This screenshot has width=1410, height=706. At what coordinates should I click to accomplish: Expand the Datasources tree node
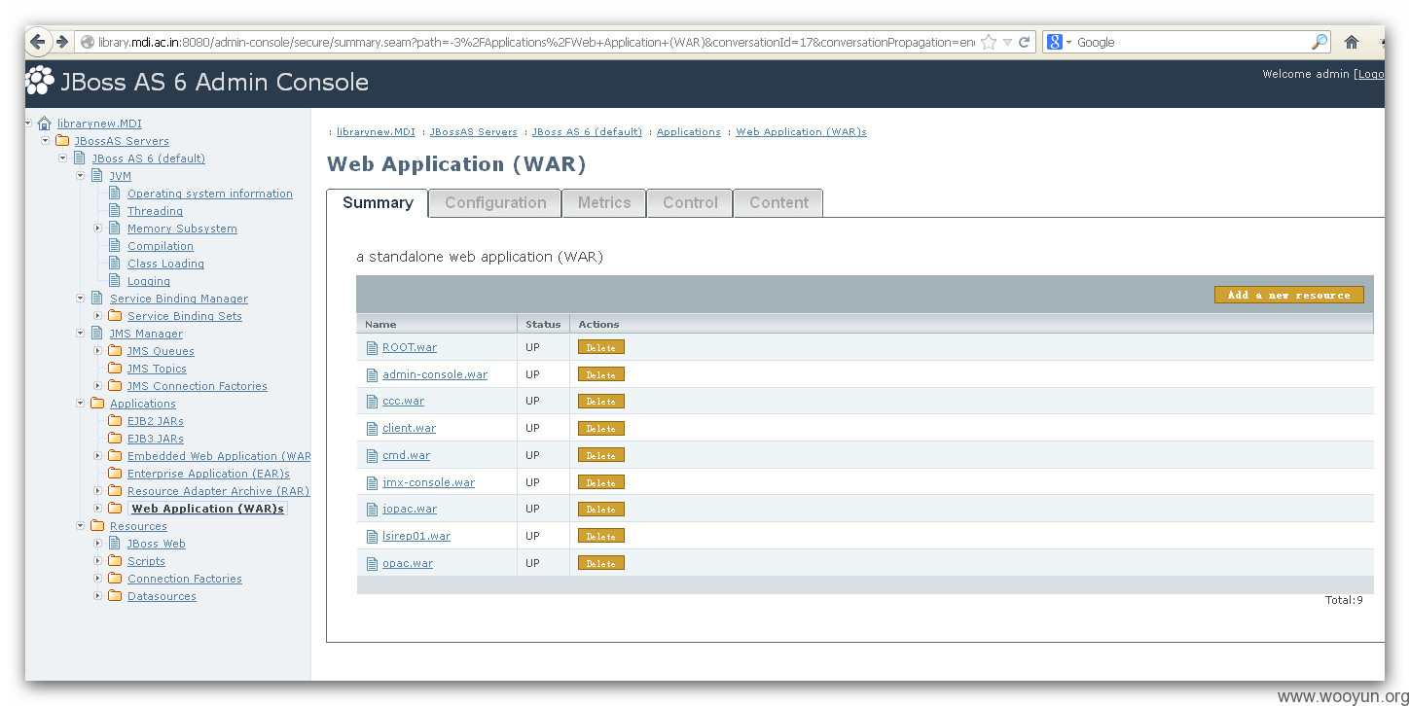click(98, 596)
